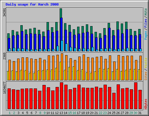Click day label 6 on x-axis

click(x=31, y=113)
